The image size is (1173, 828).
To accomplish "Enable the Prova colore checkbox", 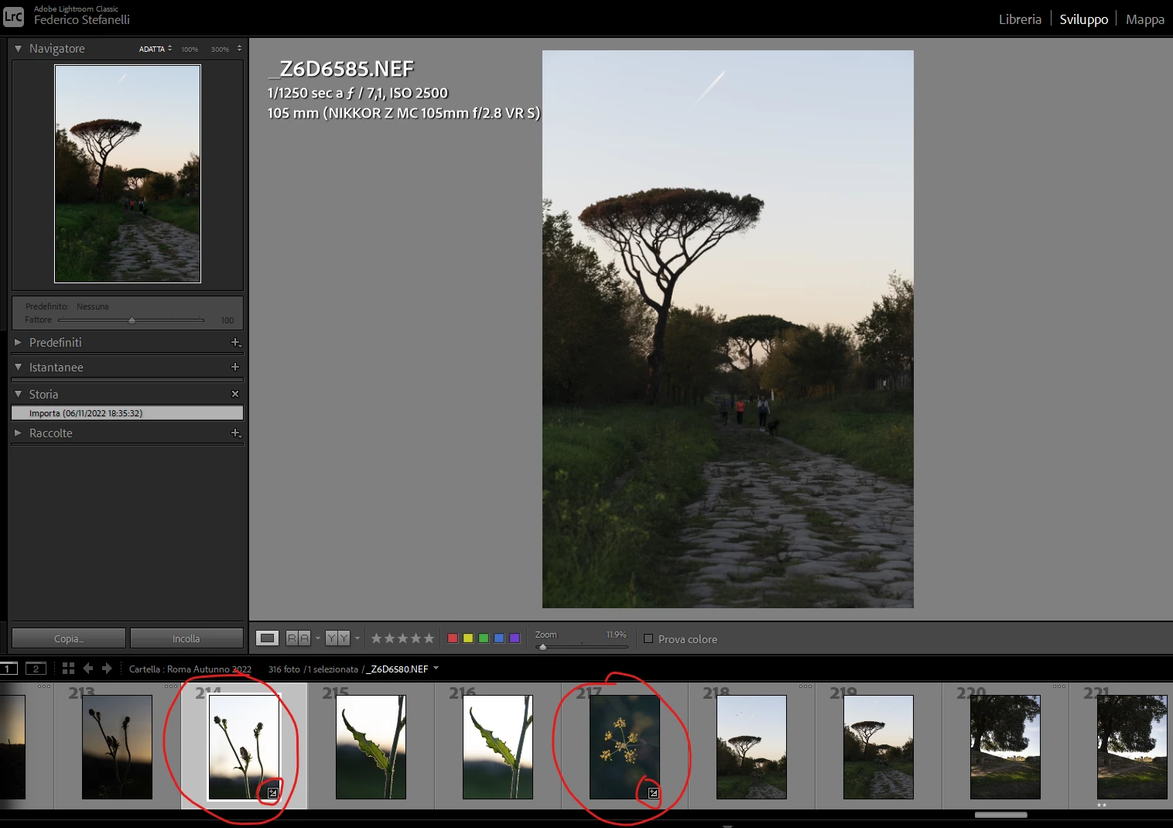I will (648, 638).
